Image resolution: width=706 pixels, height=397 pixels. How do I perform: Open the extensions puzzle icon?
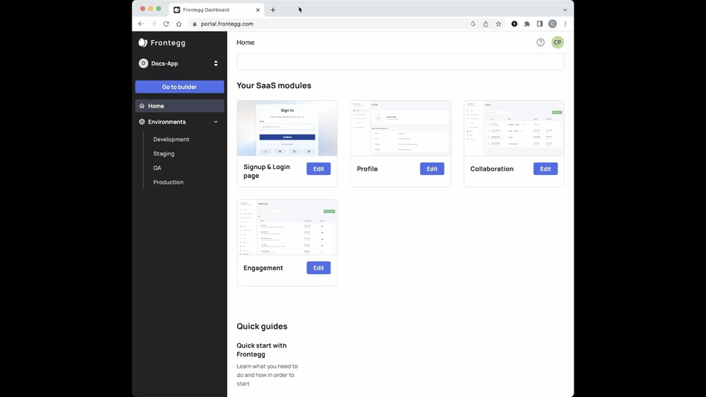click(x=527, y=24)
